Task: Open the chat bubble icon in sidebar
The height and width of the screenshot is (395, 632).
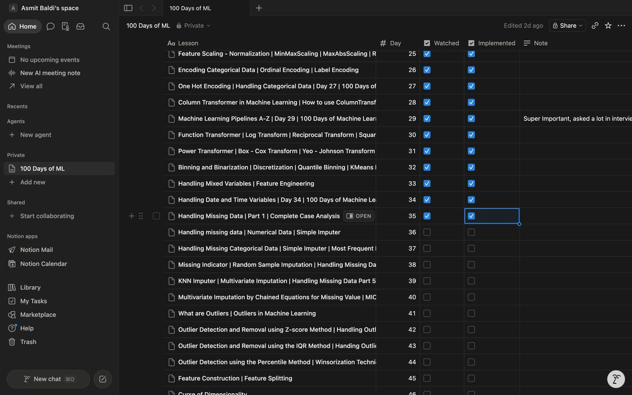Action: tap(51, 26)
